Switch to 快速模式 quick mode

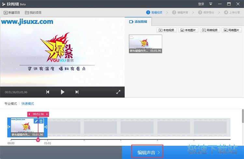(28, 104)
